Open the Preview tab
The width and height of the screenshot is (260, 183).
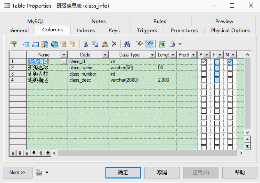pos(224,21)
